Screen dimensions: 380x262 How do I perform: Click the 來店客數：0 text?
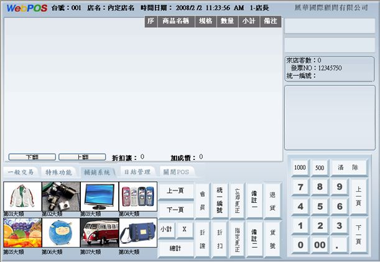pos(304,60)
